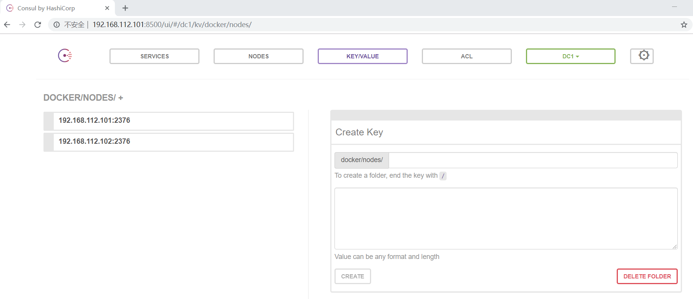This screenshot has height=299, width=693.
Task: Click the docker/nodes/ key prefix label
Action: click(x=362, y=160)
